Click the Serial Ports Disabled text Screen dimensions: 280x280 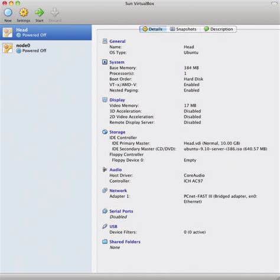pos(118,217)
